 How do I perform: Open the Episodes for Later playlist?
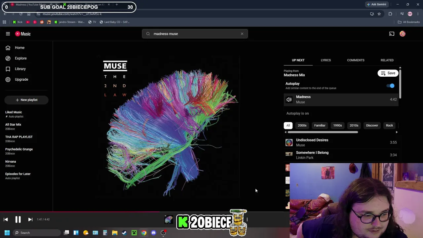pos(26,176)
